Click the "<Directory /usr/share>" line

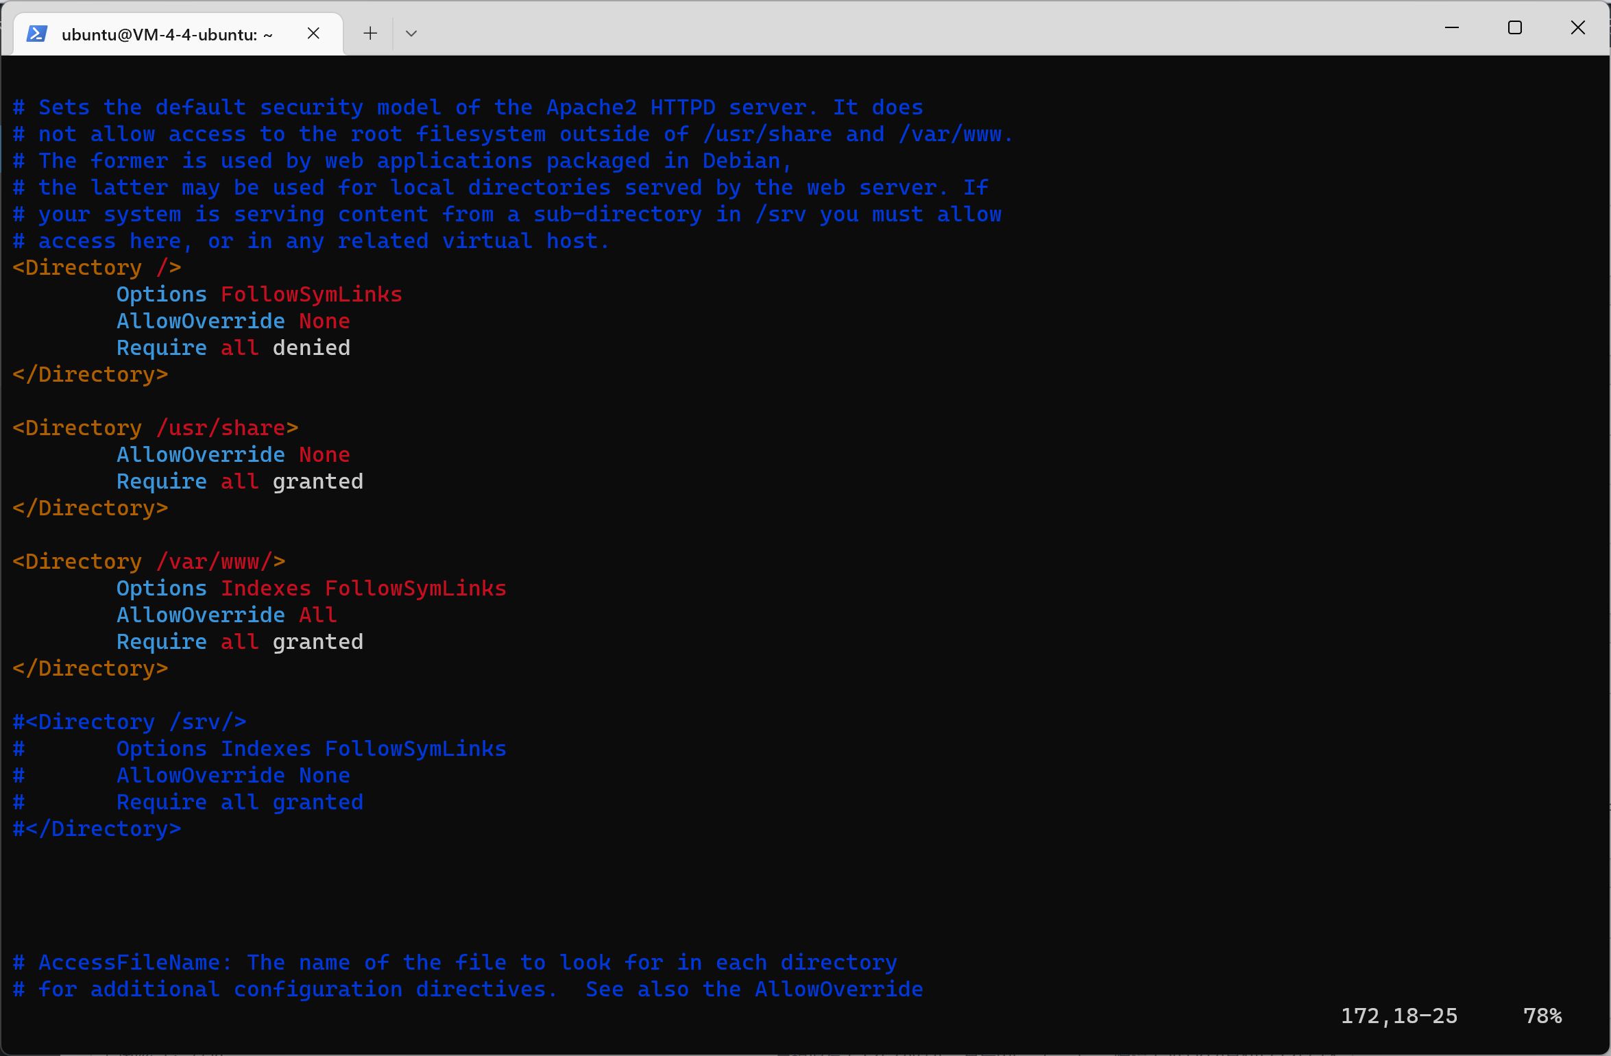156,428
